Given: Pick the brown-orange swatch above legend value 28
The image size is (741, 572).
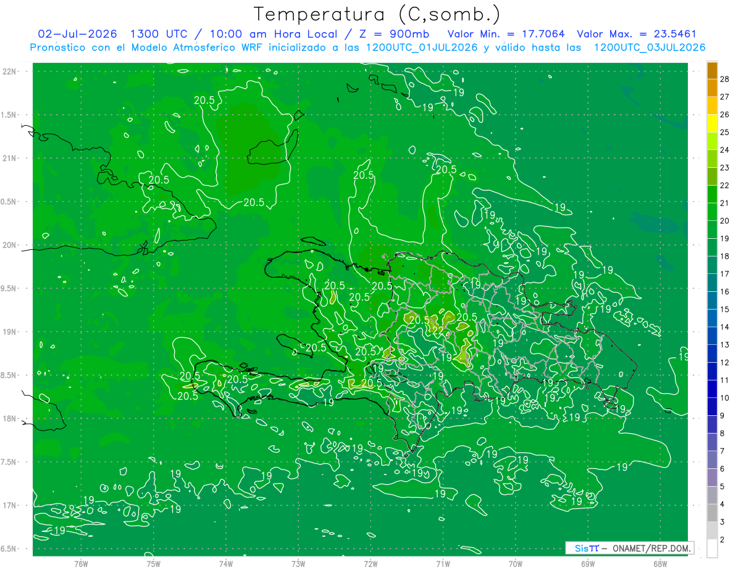Looking at the screenshot, I should (x=712, y=70).
